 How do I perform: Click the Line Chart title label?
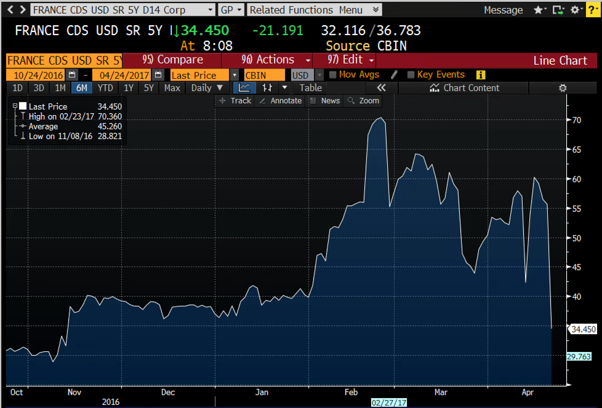click(560, 61)
